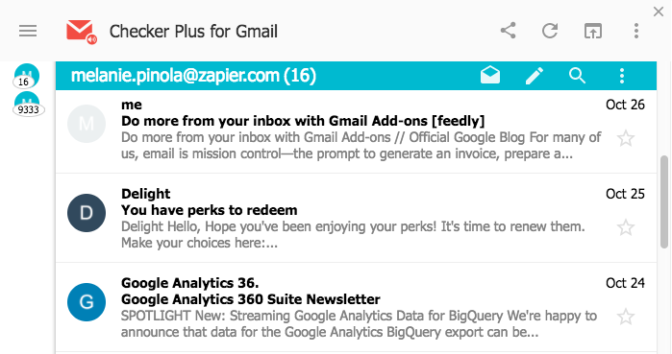Open account bar three-dot menu
672x354 pixels.
click(x=622, y=76)
